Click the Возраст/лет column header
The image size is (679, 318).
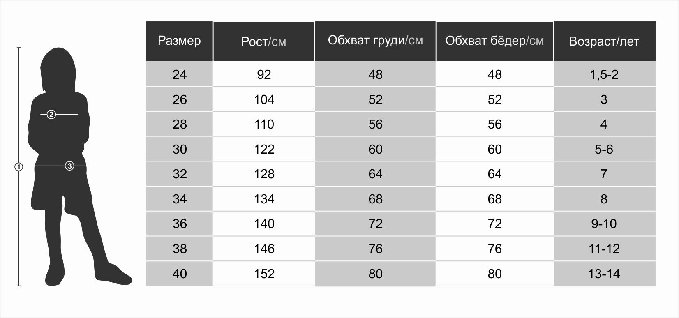point(604,41)
